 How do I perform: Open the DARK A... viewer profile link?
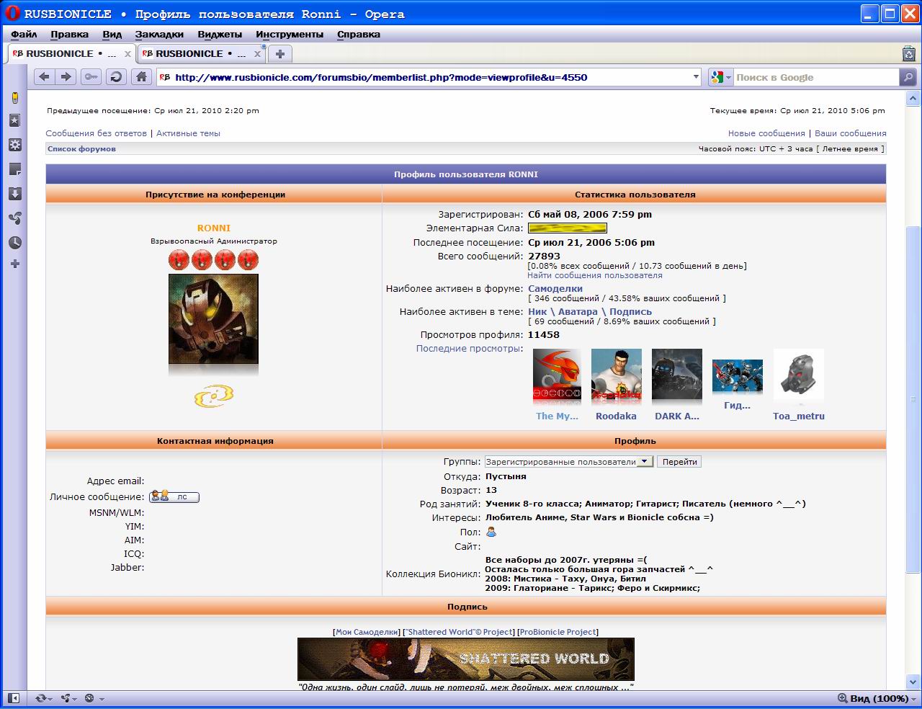coord(677,416)
